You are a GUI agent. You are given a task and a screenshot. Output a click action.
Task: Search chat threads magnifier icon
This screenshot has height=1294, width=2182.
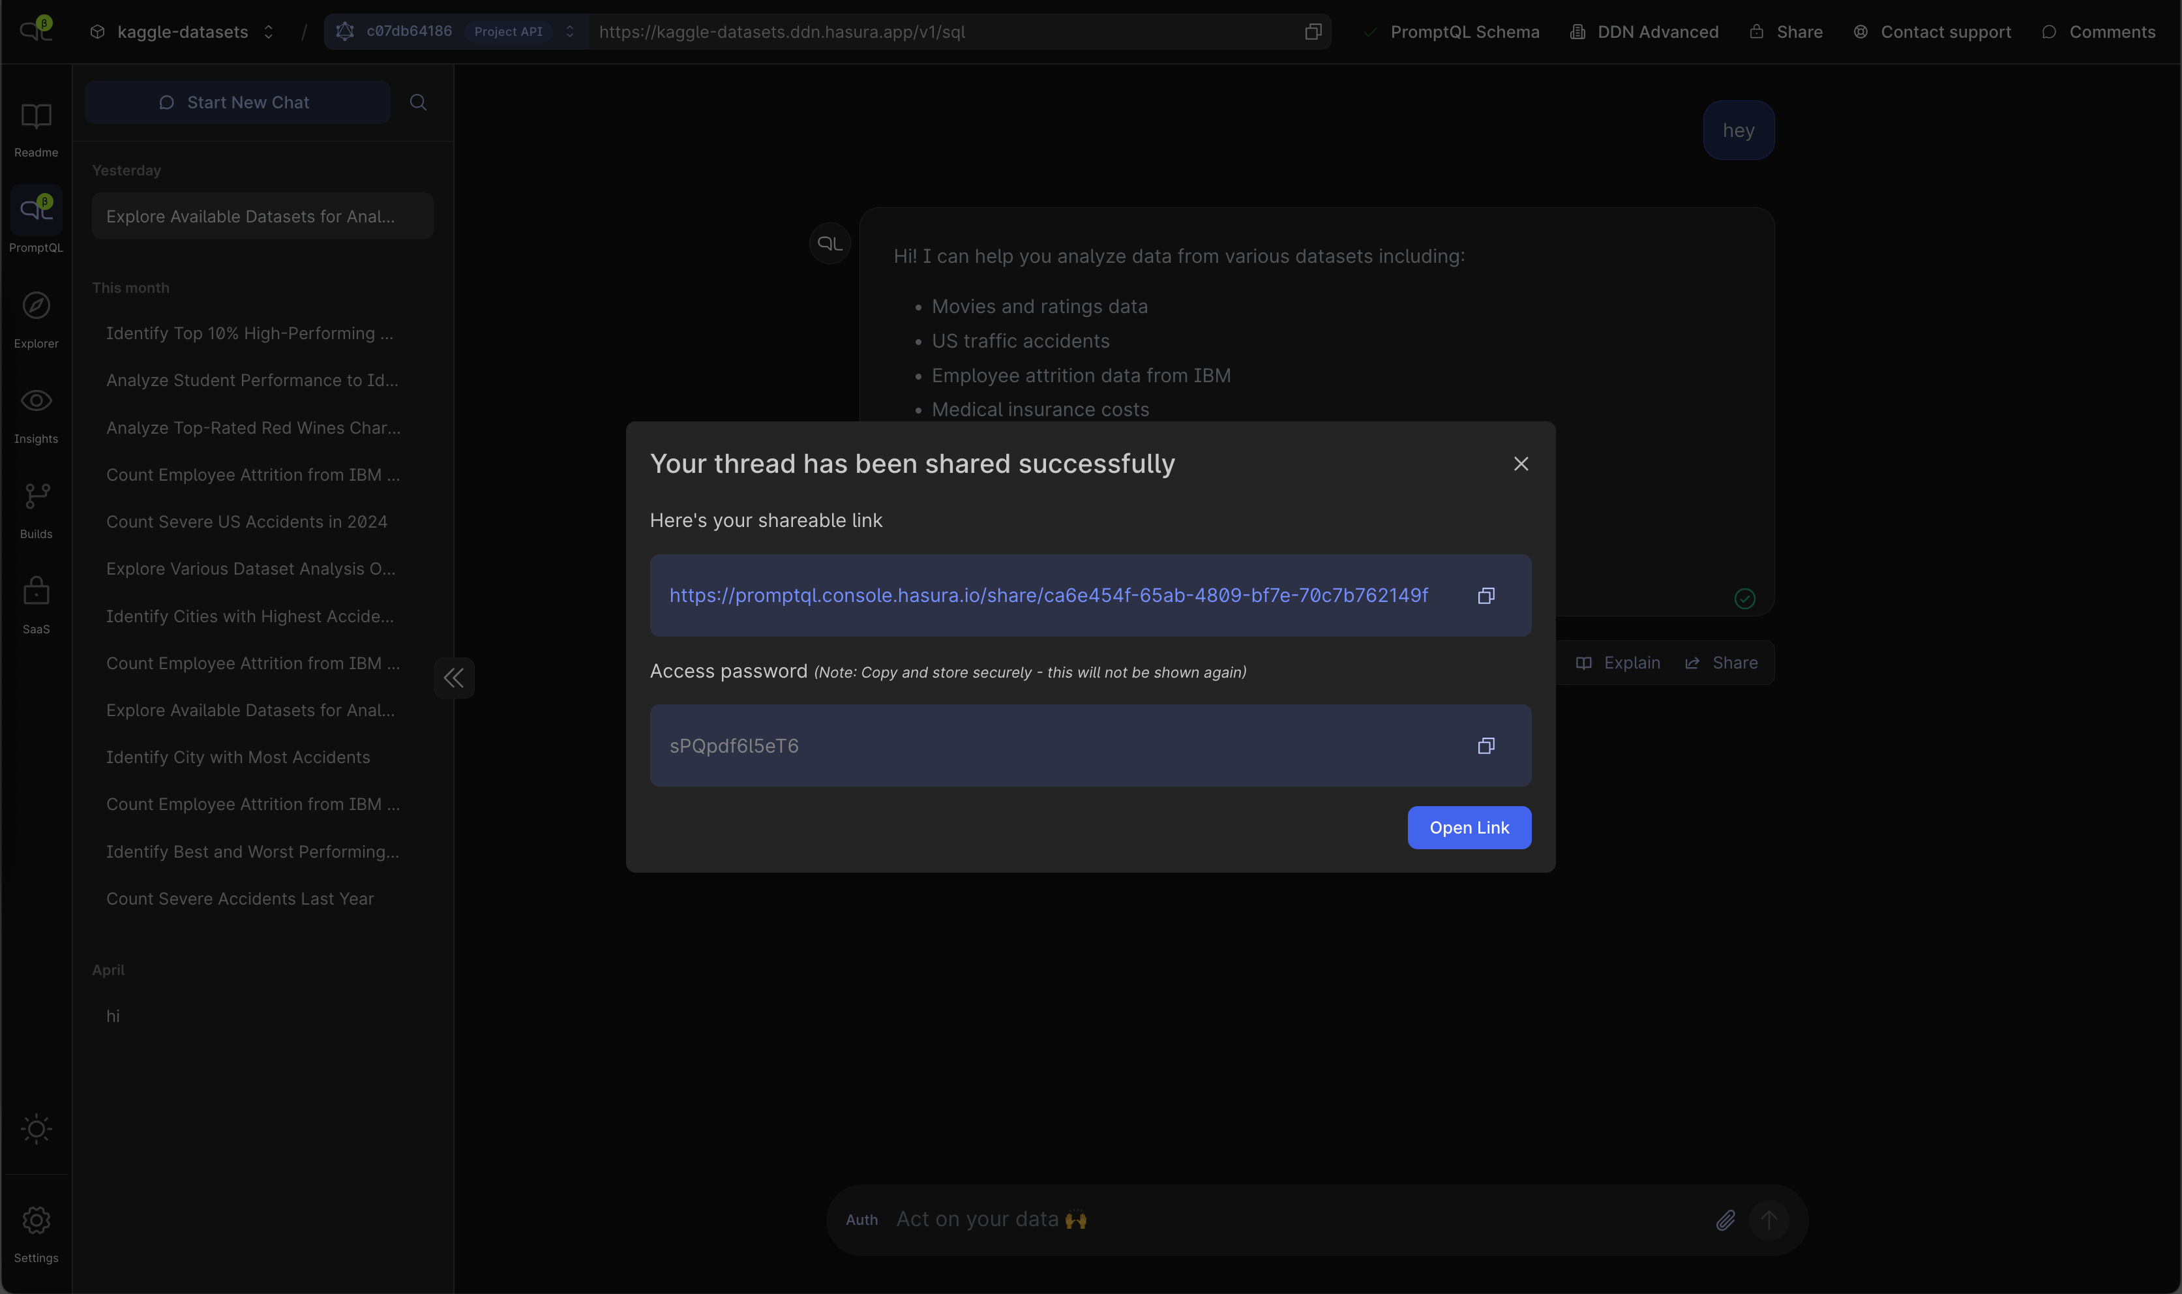(417, 102)
